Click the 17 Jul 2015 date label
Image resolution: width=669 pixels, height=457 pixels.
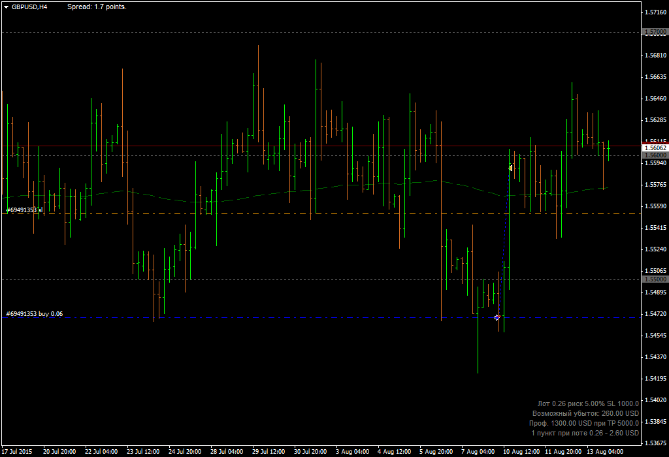(16, 452)
